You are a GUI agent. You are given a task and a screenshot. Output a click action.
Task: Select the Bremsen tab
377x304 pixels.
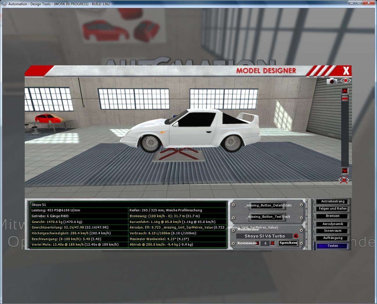point(332,216)
